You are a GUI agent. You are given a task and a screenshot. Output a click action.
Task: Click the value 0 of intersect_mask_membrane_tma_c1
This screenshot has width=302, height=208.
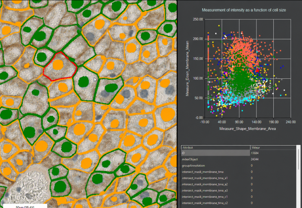[x=252, y=197]
